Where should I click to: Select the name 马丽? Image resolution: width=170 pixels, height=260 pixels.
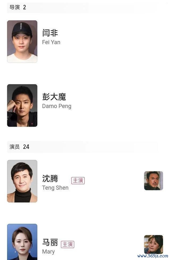coord(50,242)
